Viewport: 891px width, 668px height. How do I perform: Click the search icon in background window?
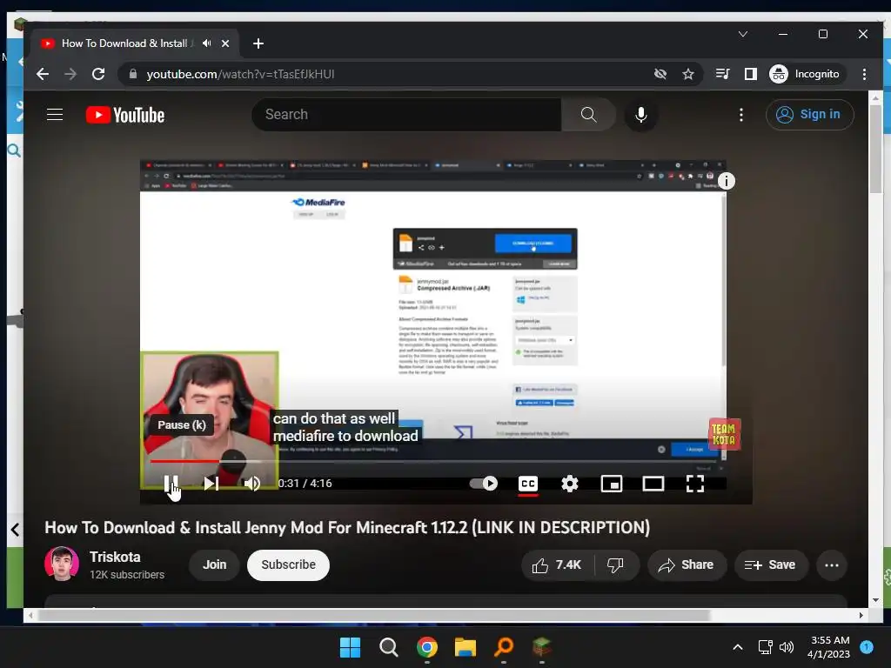pyautogui.click(x=14, y=150)
